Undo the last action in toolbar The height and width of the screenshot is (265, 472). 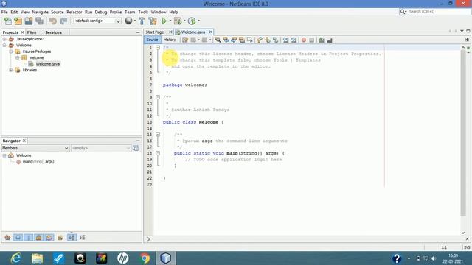[53, 21]
